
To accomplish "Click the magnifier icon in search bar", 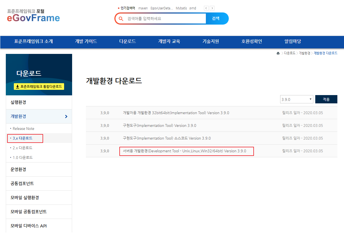I will point(121,19).
